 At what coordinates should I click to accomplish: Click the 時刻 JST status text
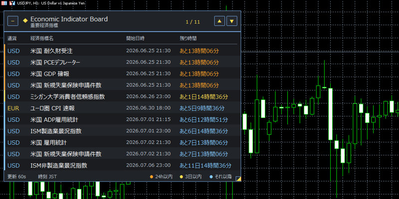click(x=47, y=177)
